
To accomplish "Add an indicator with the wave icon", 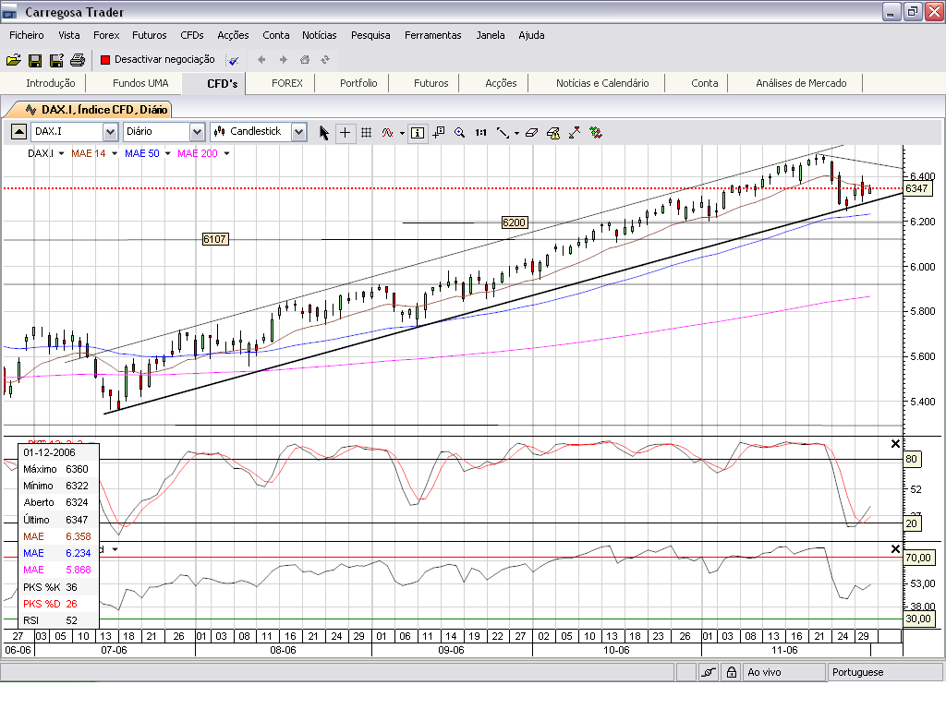I will (387, 133).
